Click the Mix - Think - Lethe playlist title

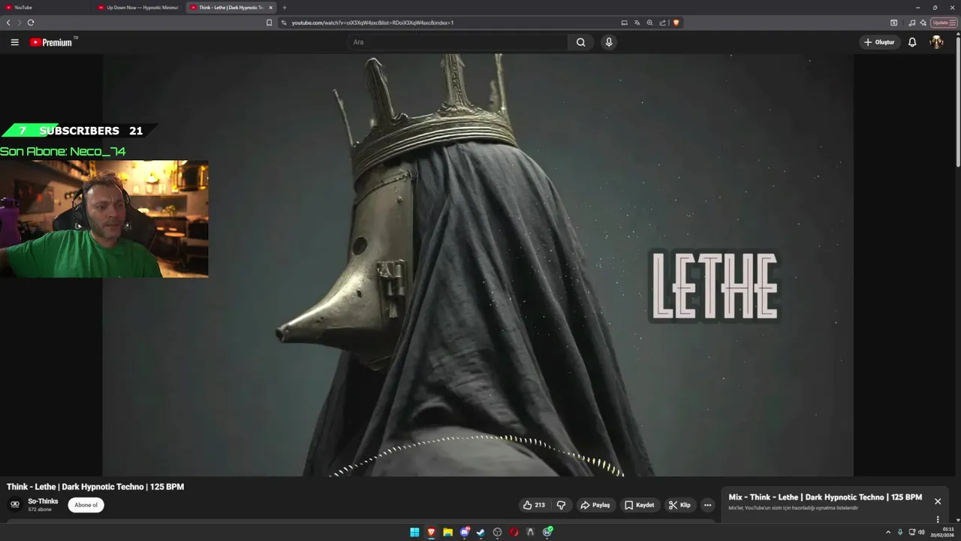click(x=825, y=497)
